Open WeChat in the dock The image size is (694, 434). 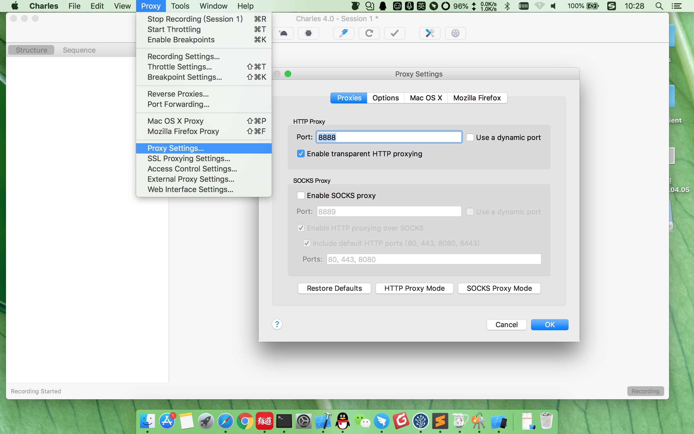pyautogui.click(x=362, y=421)
